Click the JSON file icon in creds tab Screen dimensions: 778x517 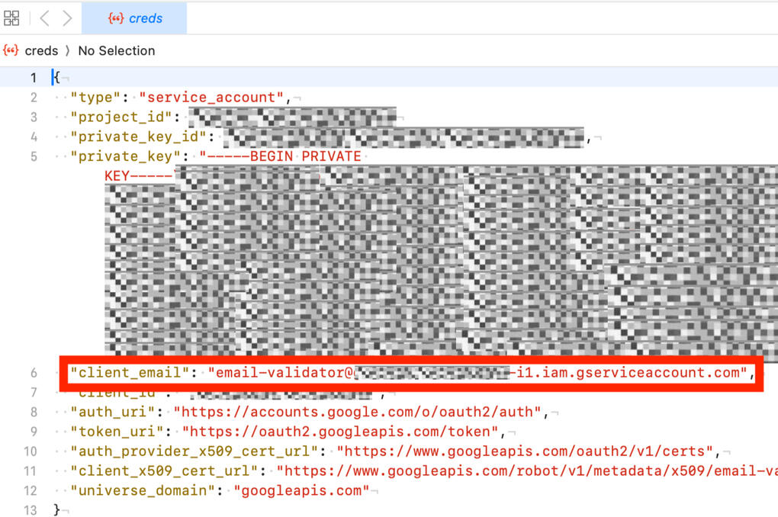[x=115, y=18]
